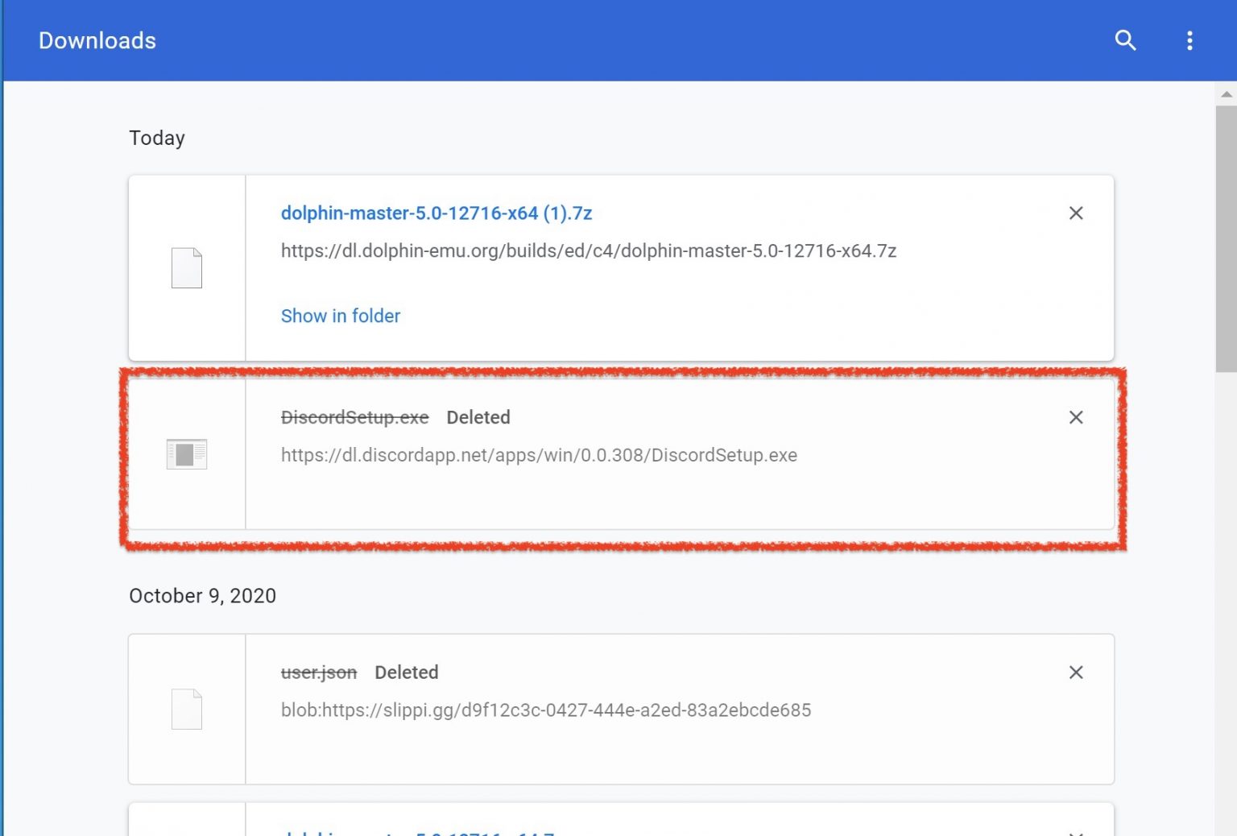Open the dolphin-master-5.0-12716-x64 (1).7z file link
The width and height of the screenshot is (1237, 836).
click(436, 213)
